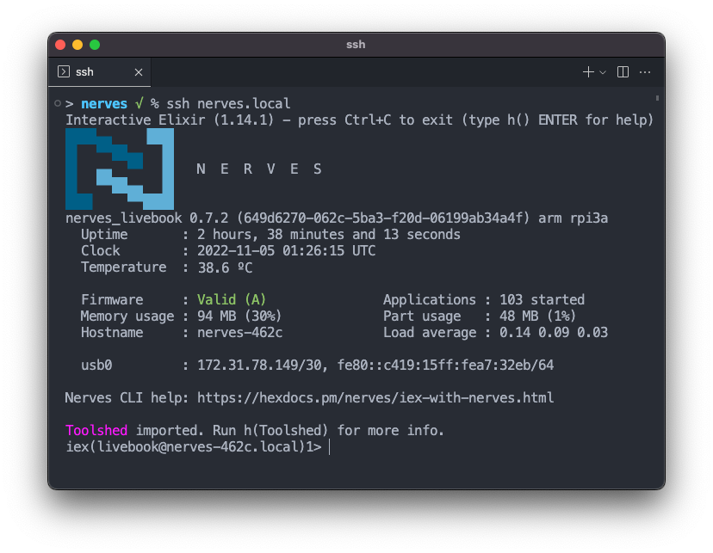Screen dimensions: 713x553
Task: Close the ssh tab with its X
Action: [x=138, y=72]
